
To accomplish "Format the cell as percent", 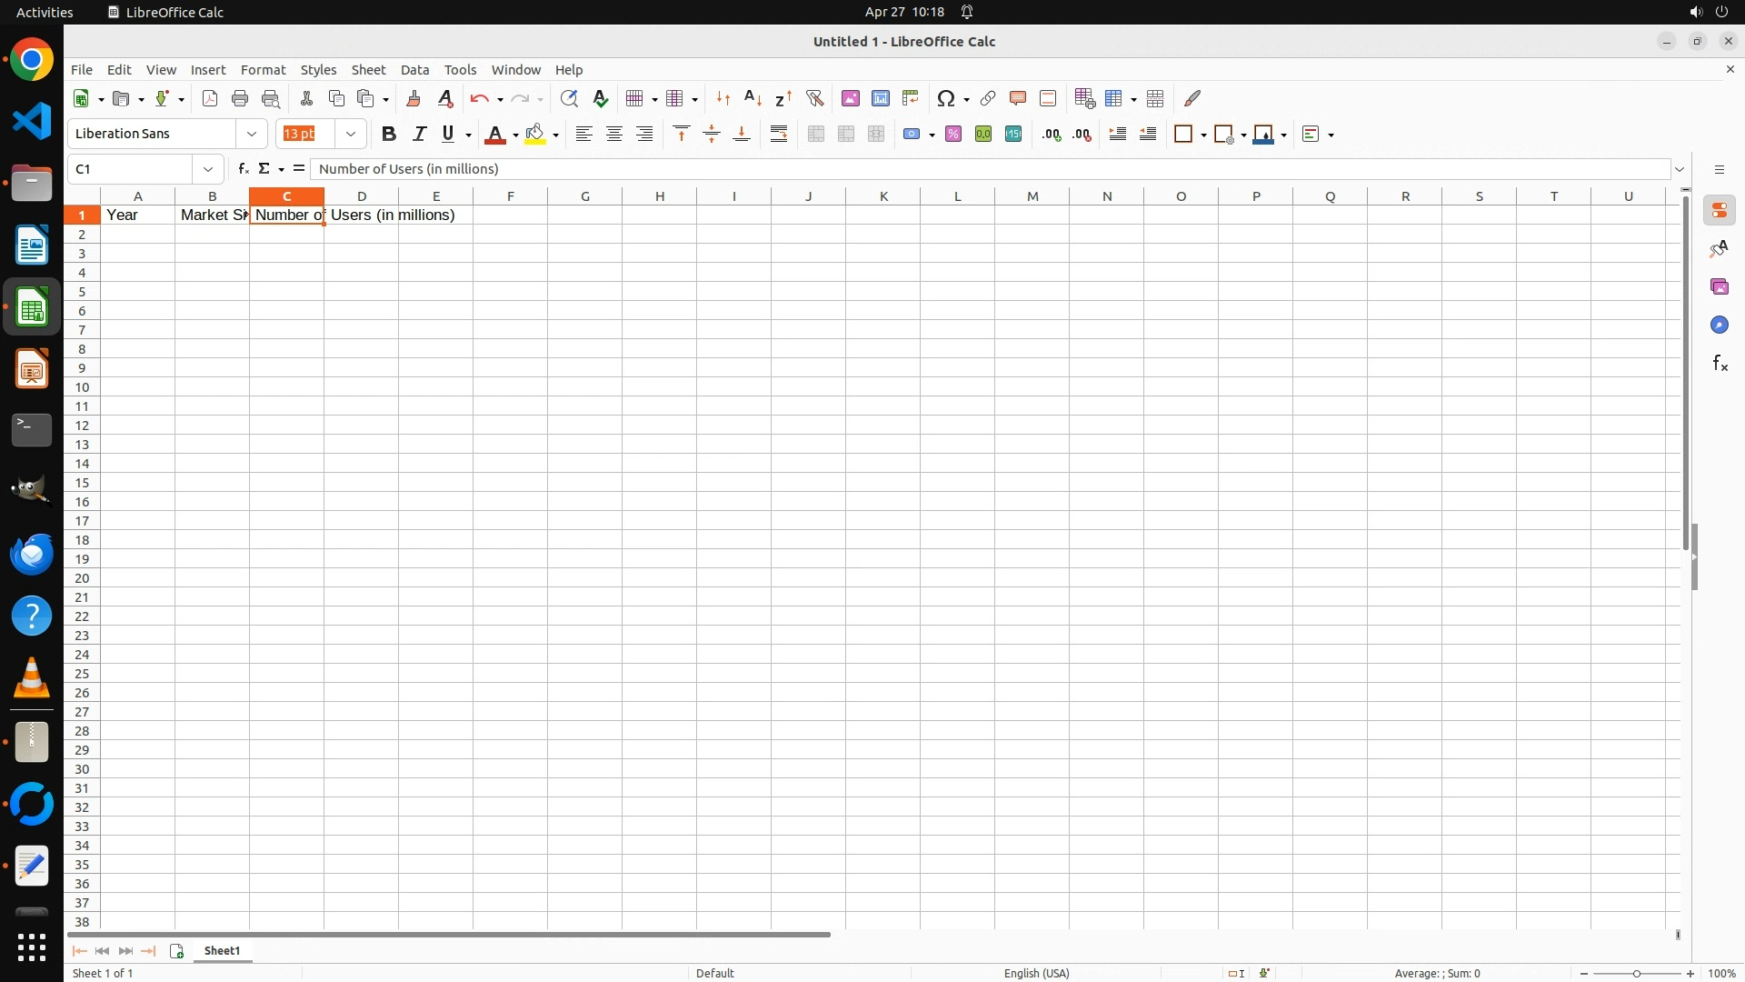I will pos(952,135).
